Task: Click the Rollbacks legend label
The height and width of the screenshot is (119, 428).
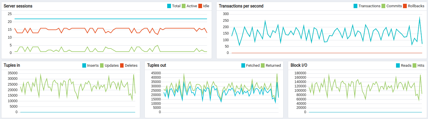Action: 416,6
